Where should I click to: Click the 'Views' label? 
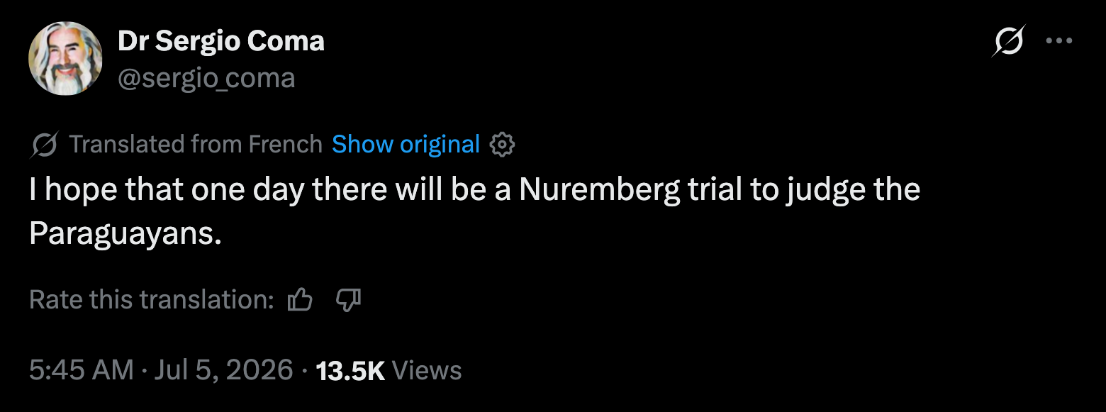tap(426, 370)
